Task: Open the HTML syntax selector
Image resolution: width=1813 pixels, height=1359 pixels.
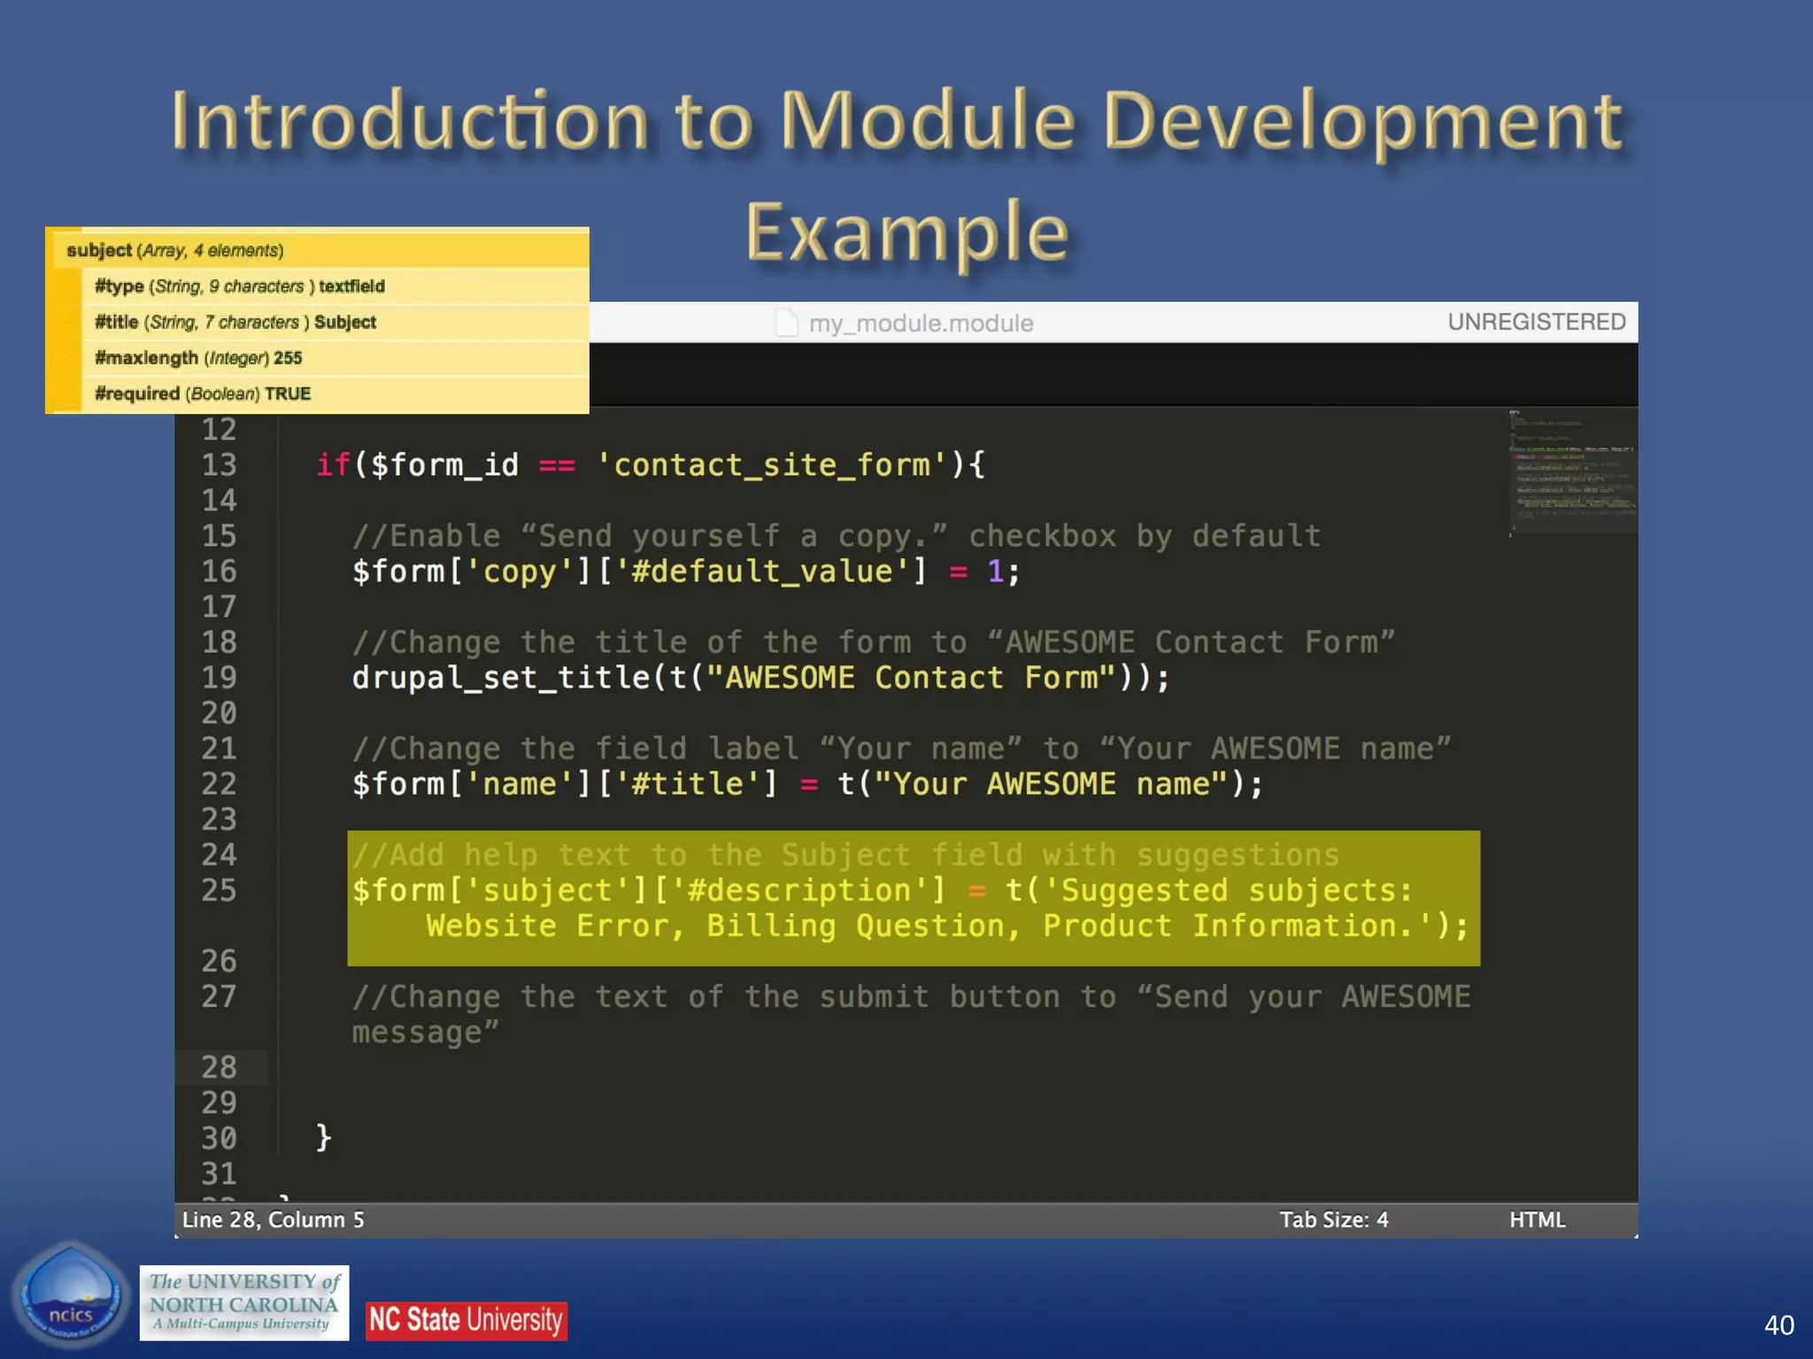Action: pyautogui.click(x=1537, y=1220)
